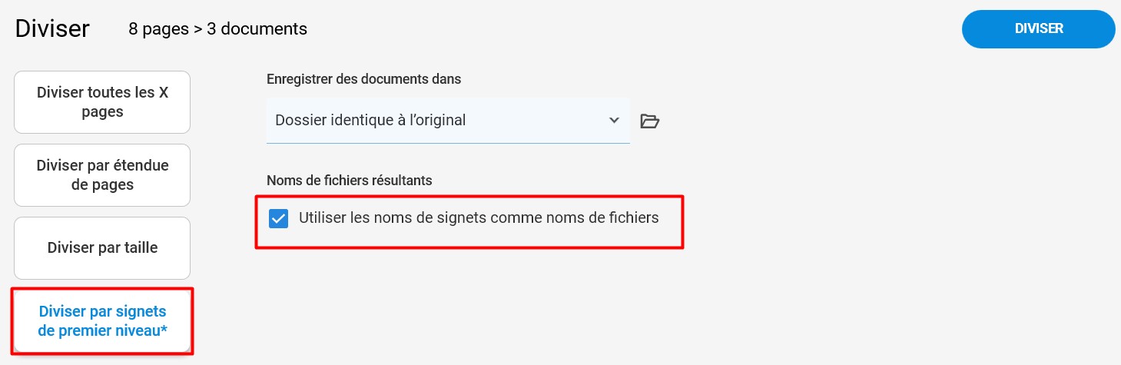Image resolution: width=1121 pixels, height=365 pixels.
Task: Click the 'Diviser' page heading
Action: coord(52,28)
